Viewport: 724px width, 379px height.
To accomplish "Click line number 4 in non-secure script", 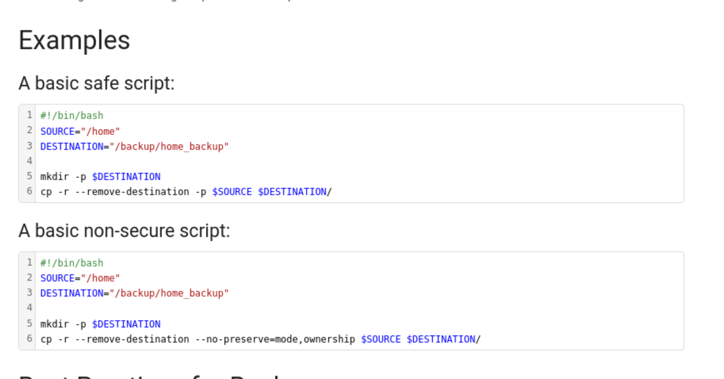I will point(29,308).
